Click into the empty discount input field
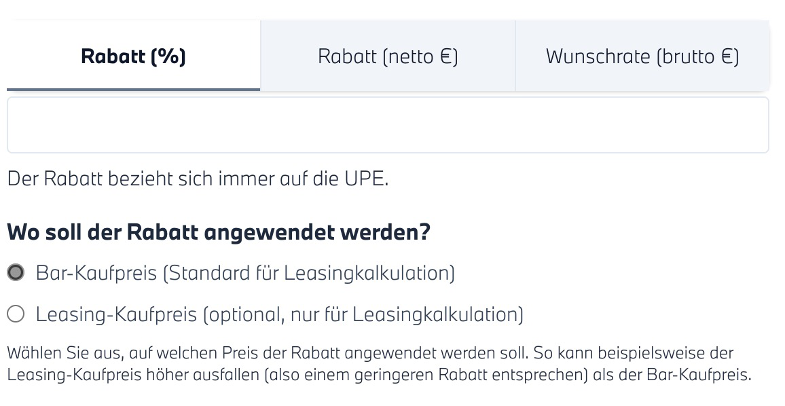Viewport: 785px width, 406px height. point(388,126)
